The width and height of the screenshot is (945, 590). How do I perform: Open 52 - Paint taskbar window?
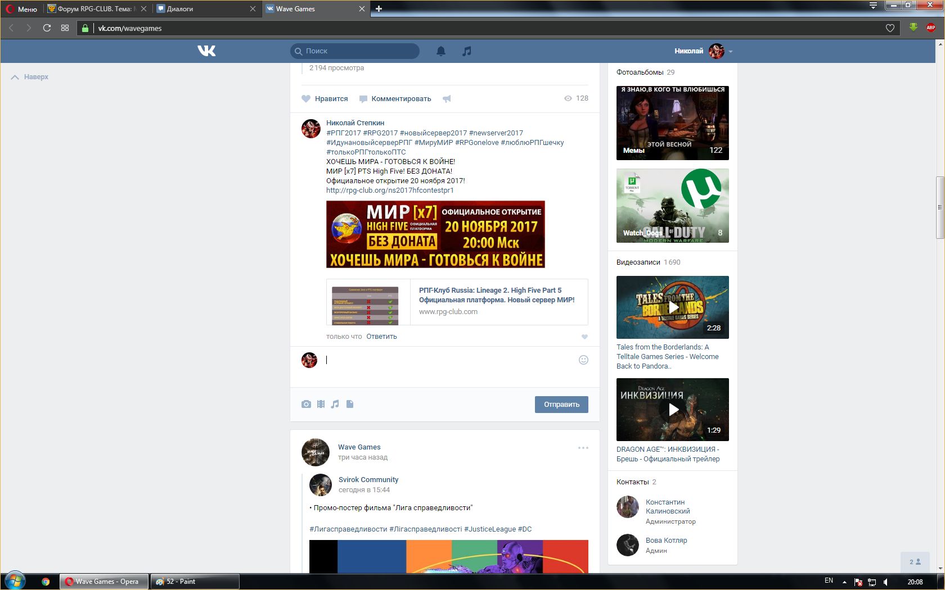pos(195,582)
